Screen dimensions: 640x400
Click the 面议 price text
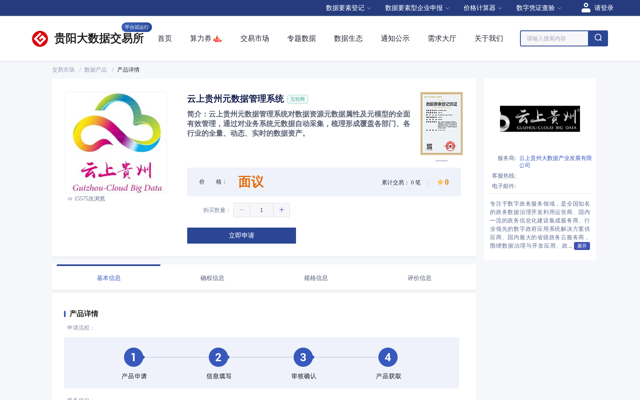[x=251, y=182]
